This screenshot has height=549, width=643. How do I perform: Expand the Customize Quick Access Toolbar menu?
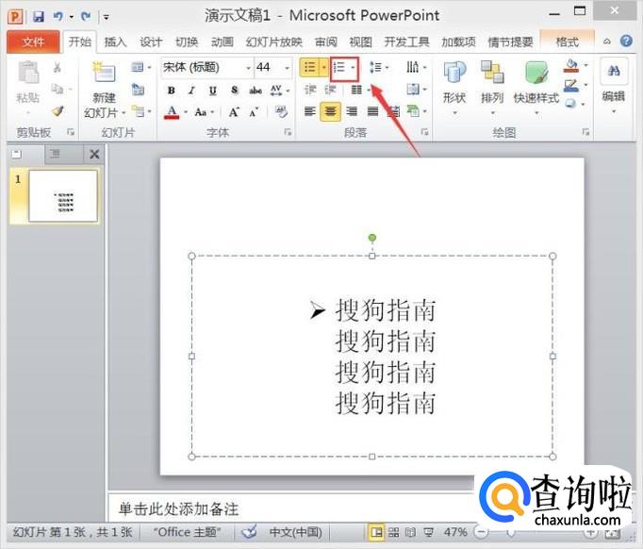(x=107, y=17)
